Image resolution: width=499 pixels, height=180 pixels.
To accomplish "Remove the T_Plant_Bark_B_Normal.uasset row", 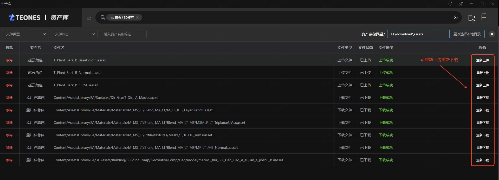I will click(x=9, y=73).
